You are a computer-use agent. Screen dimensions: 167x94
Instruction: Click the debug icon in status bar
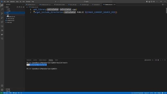click(x=19, y=93)
